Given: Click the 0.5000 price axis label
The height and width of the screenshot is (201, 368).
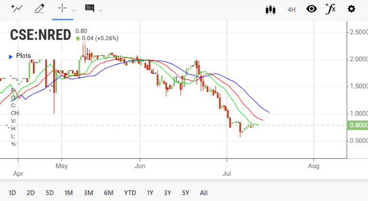Looking at the screenshot, I should tap(358, 140).
